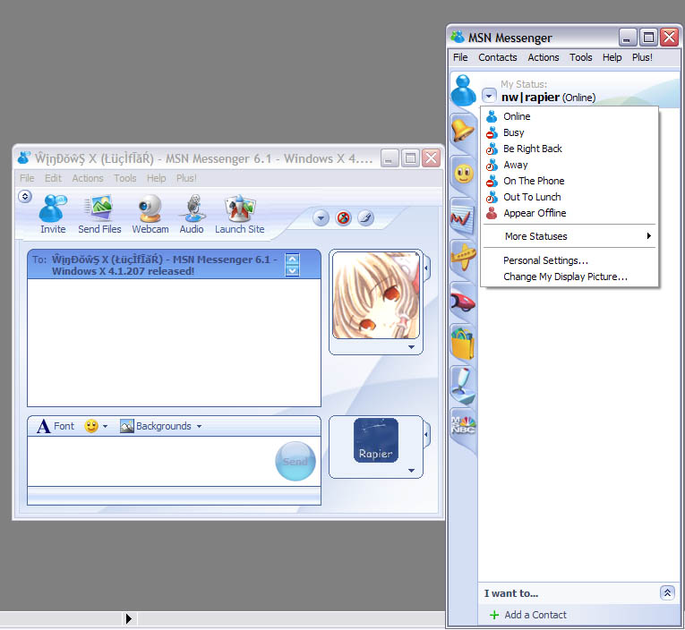This screenshot has width=685, height=630.
Task: Click the status dropdown arrow beside nw|rapier
Action: 489,96
